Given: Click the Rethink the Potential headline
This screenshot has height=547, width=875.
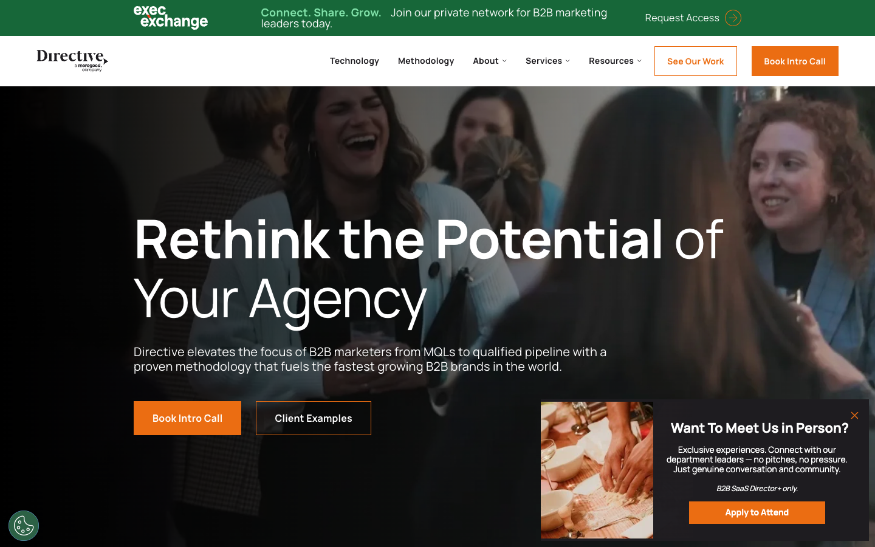Looking at the screenshot, I should coord(428,269).
